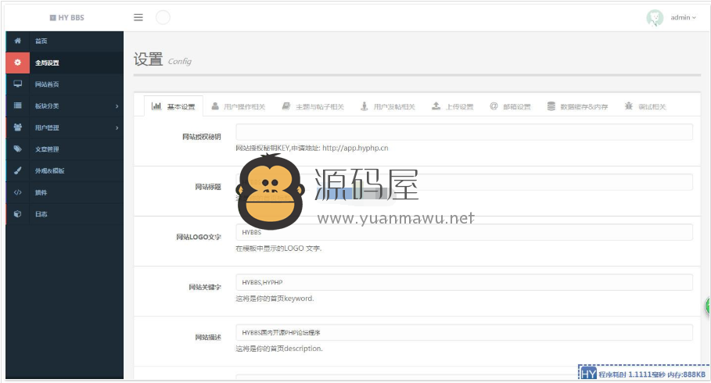The height and width of the screenshot is (383, 711).
Task: Focus the 网站描述 input field
Action: point(464,332)
